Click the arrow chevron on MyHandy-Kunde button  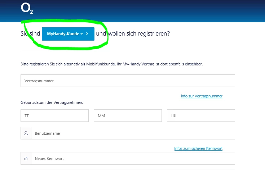click(87, 34)
